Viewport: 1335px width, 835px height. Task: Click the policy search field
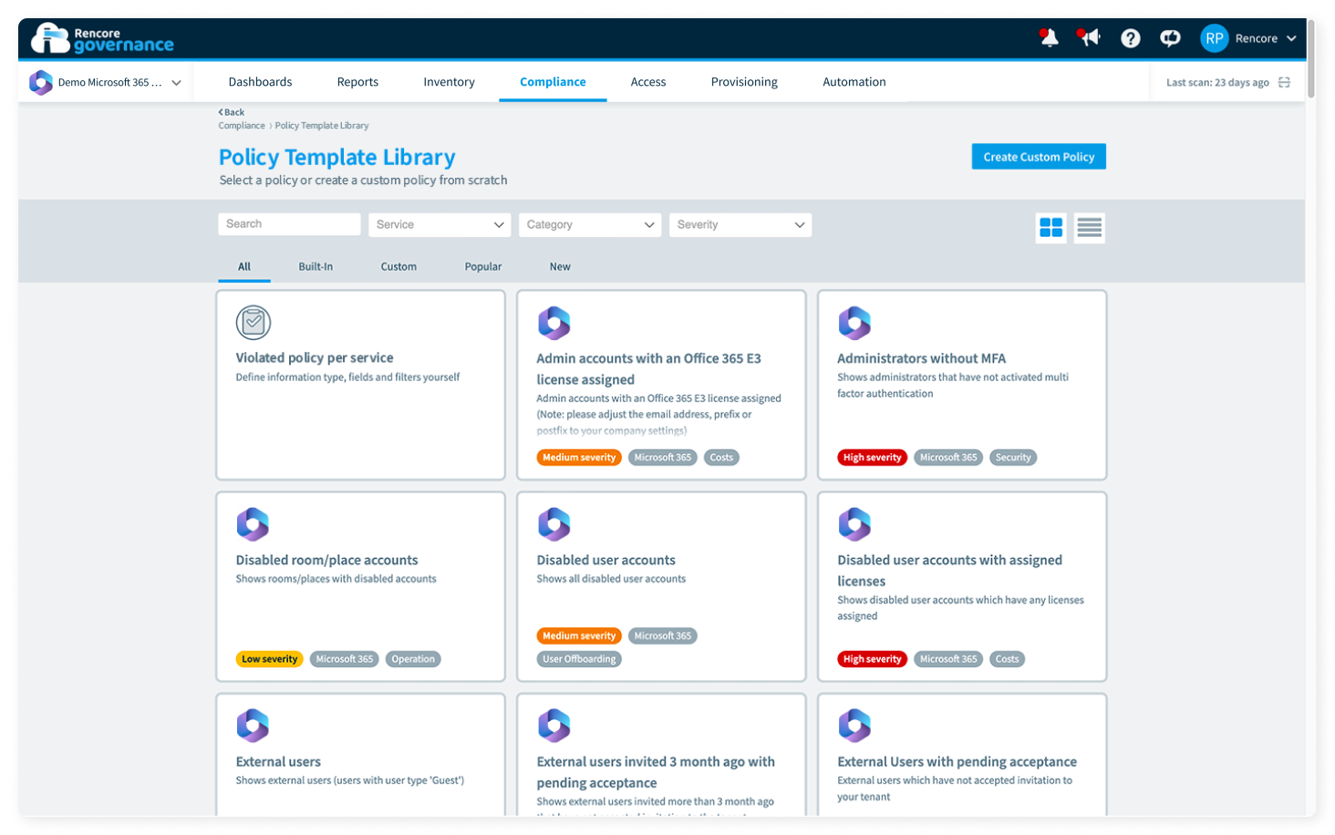pyautogui.click(x=289, y=224)
